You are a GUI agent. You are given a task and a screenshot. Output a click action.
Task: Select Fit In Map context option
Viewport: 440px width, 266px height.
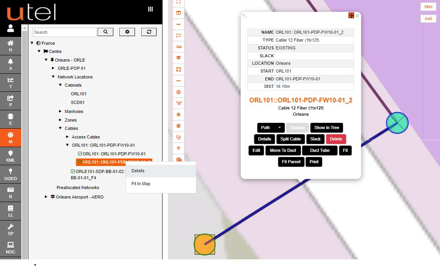(x=141, y=184)
